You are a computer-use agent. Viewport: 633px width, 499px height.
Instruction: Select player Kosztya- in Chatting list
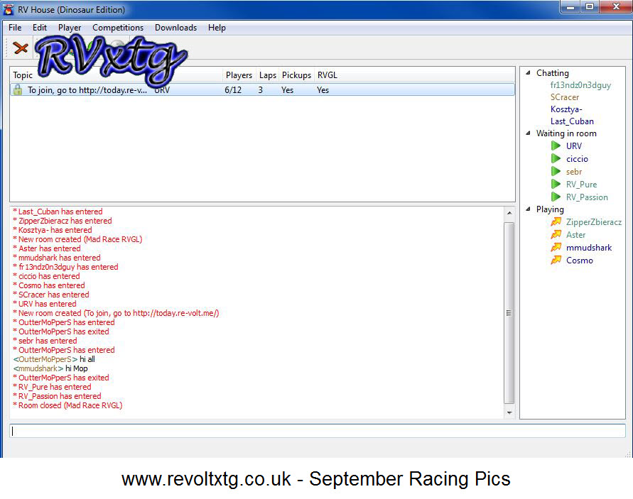tap(566, 109)
